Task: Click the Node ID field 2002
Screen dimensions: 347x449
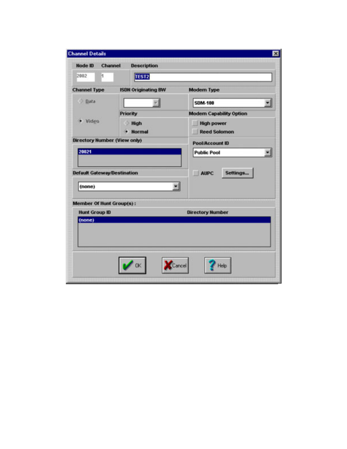Action: 85,77
